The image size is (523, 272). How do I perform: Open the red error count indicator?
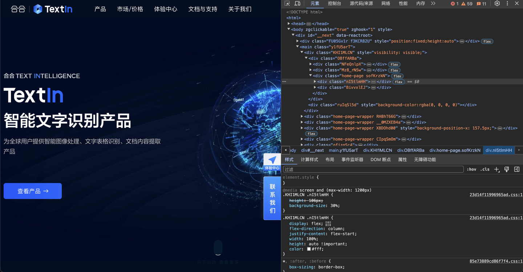[x=454, y=4]
